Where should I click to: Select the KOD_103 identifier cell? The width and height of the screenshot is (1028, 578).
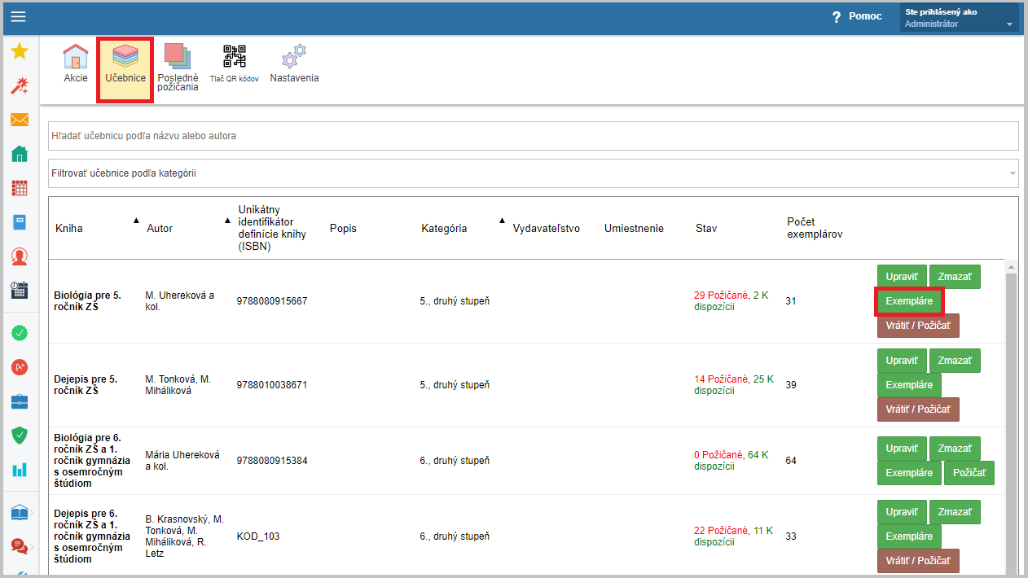click(x=258, y=536)
